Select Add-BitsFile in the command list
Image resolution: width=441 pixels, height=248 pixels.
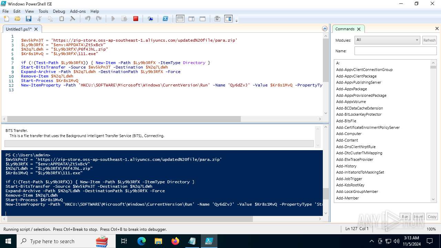pyautogui.click(x=346, y=121)
